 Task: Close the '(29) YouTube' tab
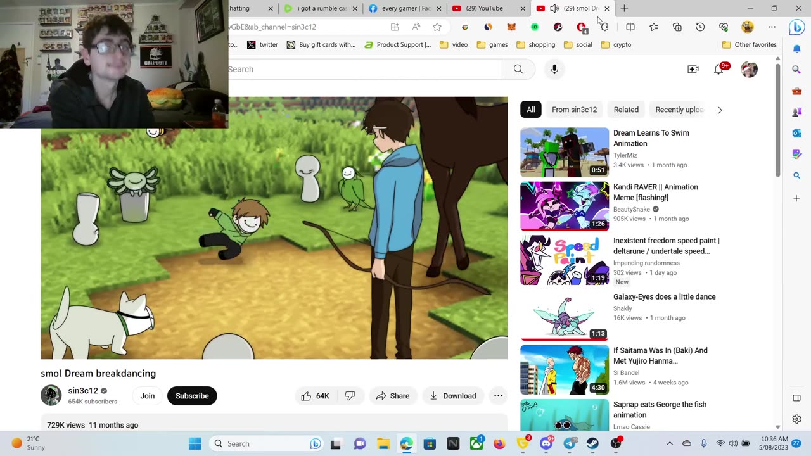click(x=523, y=8)
